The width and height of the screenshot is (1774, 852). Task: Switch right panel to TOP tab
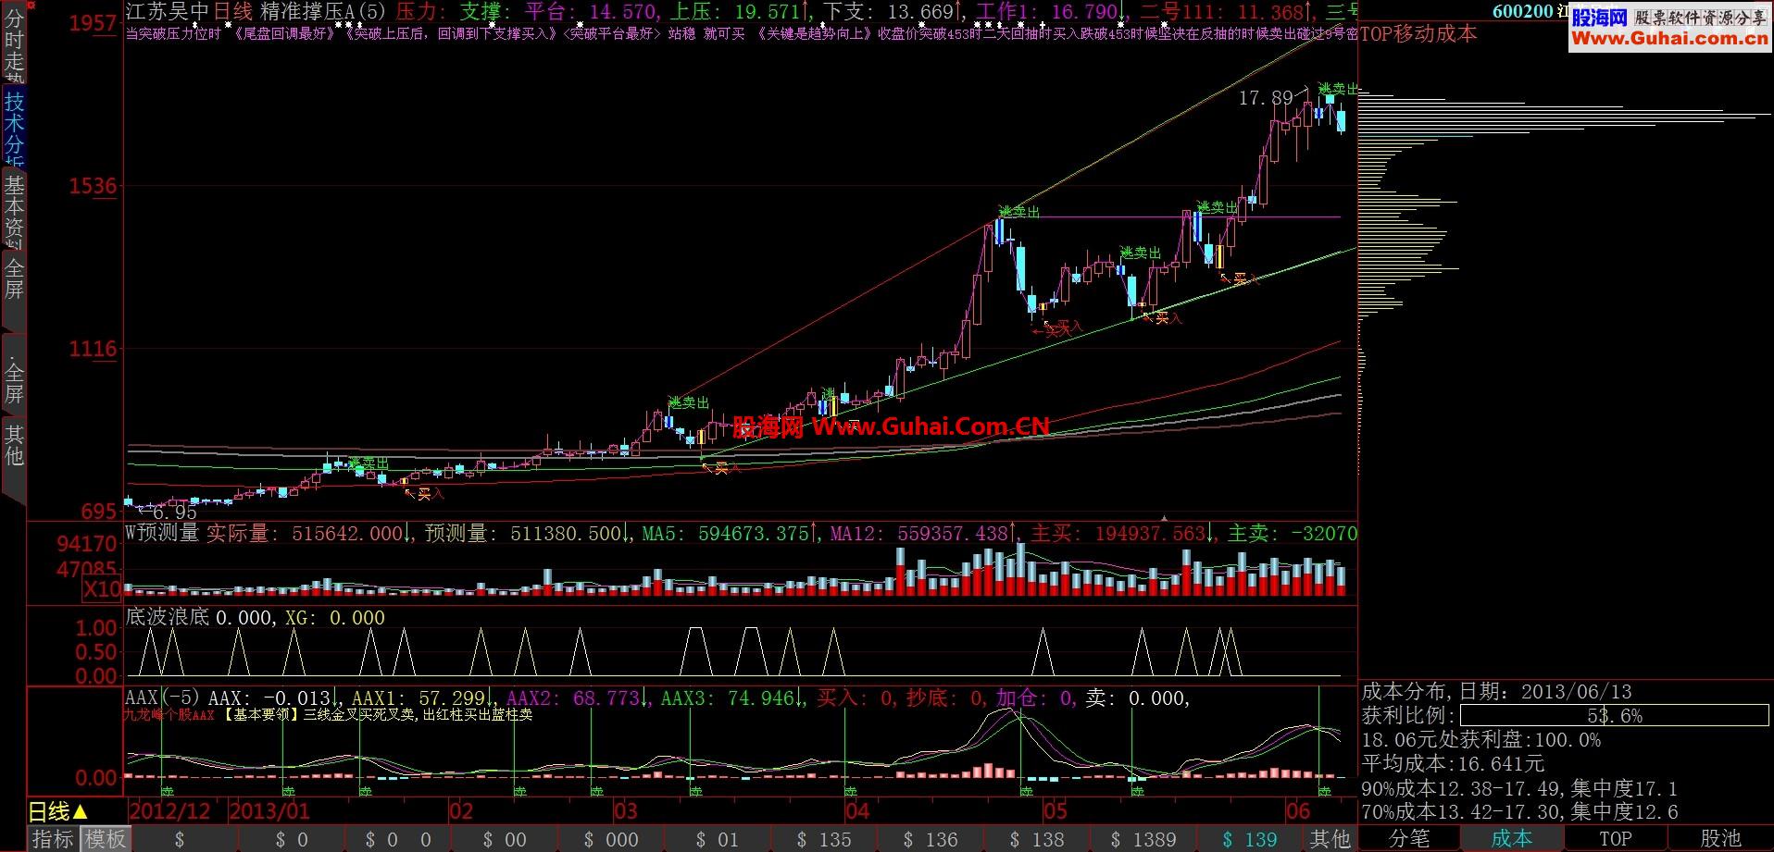[x=1616, y=839]
